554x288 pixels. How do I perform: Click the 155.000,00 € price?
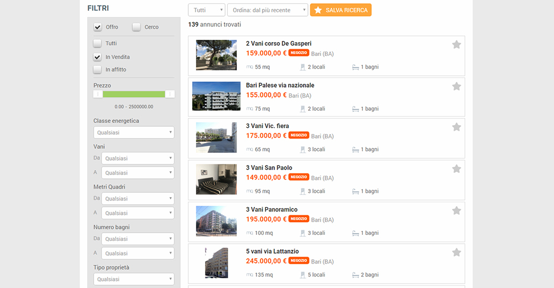click(x=266, y=95)
